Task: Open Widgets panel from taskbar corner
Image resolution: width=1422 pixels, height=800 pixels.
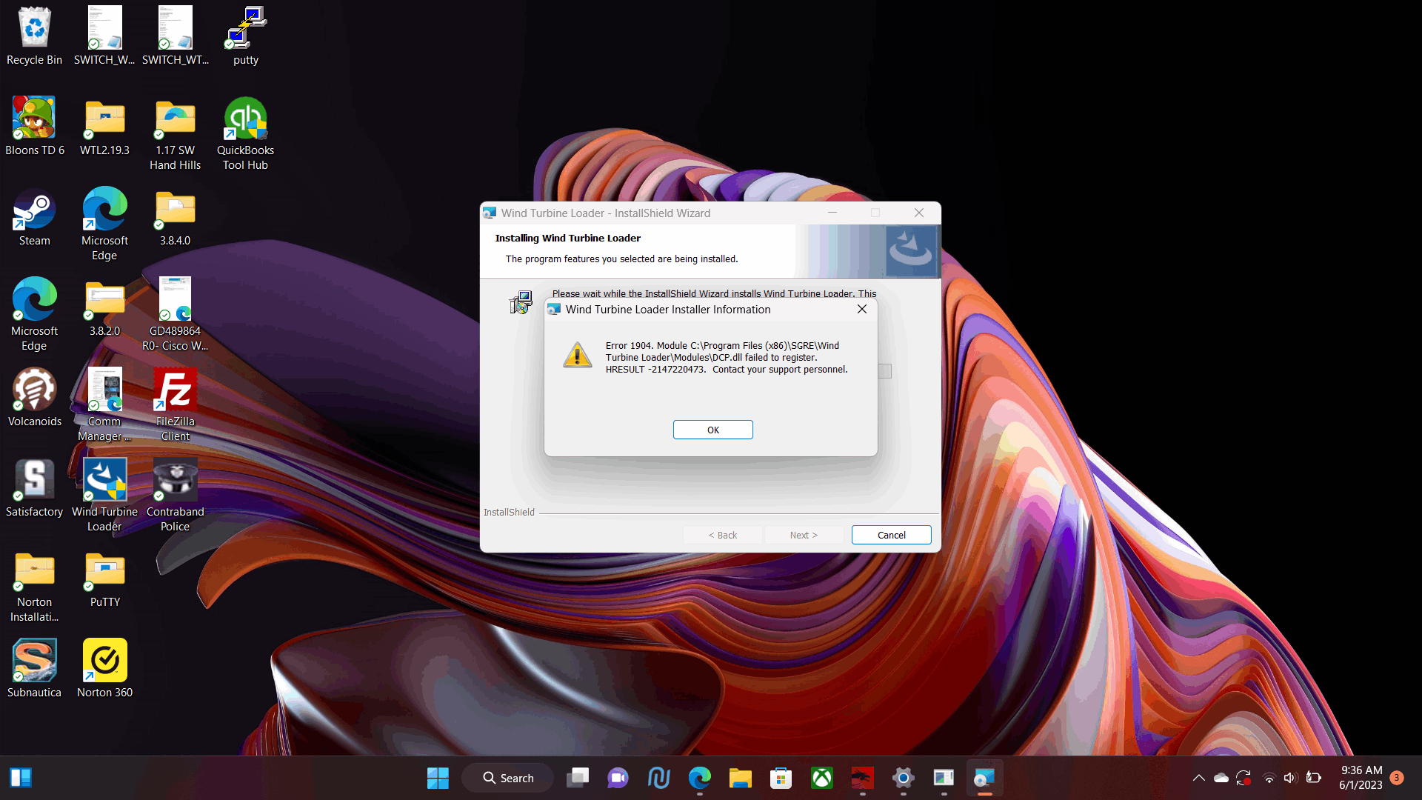Action: [x=21, y=778]
